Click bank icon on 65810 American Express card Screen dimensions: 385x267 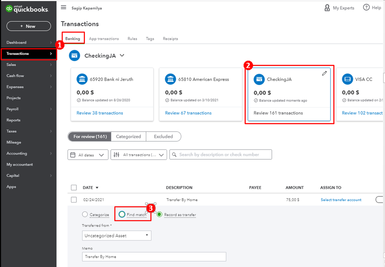[171, 79]
